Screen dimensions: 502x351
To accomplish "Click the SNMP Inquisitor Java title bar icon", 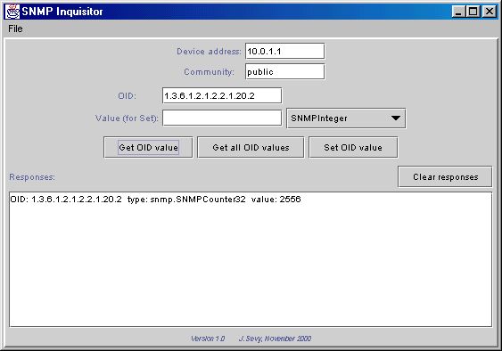I will (x=12, y=12).
